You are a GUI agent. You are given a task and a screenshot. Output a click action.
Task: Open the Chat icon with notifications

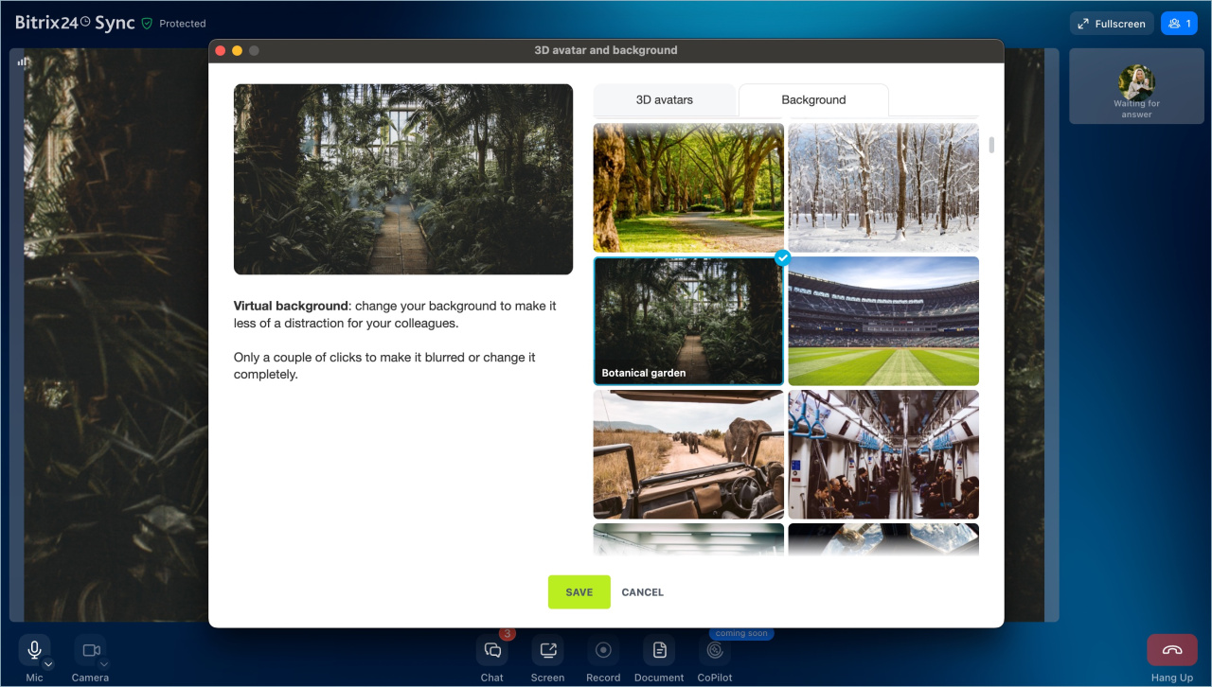pos(492,650)
